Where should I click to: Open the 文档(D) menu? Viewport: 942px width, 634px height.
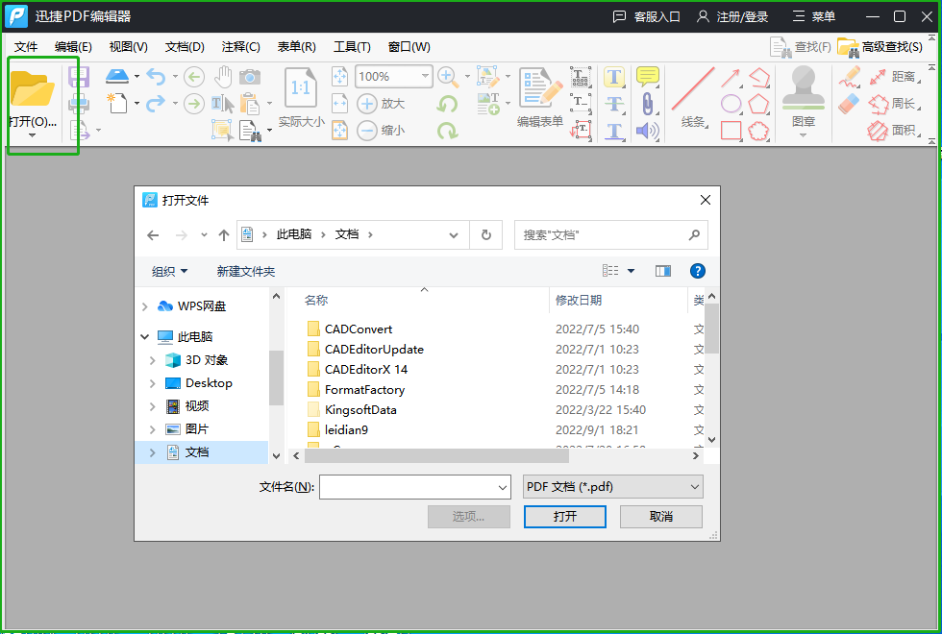185,47
